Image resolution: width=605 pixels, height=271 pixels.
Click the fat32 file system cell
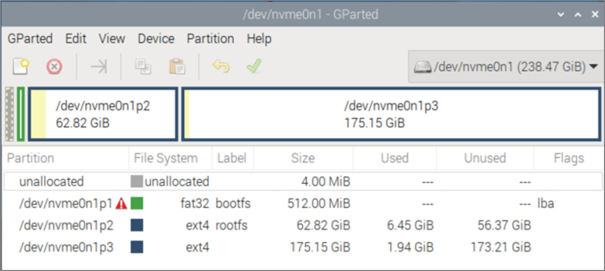pyautogui.click(x=194, y=204)
